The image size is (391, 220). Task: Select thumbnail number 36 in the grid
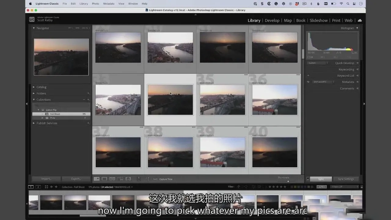(275, 100)
